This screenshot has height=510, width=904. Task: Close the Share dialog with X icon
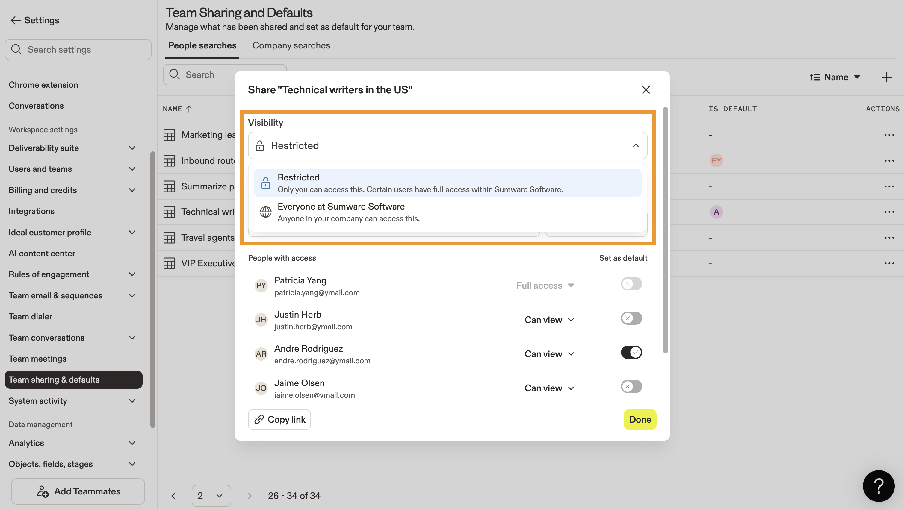[646, 90]
